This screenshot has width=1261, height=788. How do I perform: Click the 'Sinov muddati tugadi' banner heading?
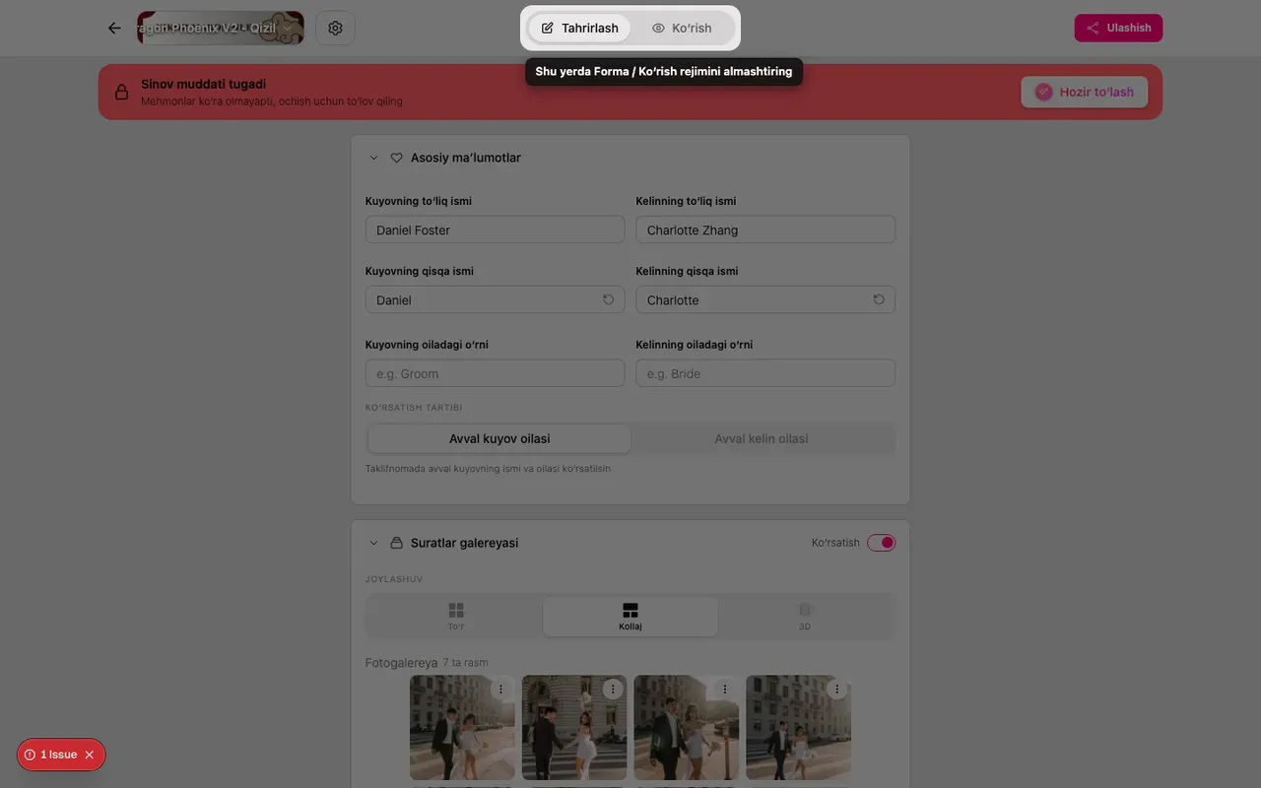[203, 84]
